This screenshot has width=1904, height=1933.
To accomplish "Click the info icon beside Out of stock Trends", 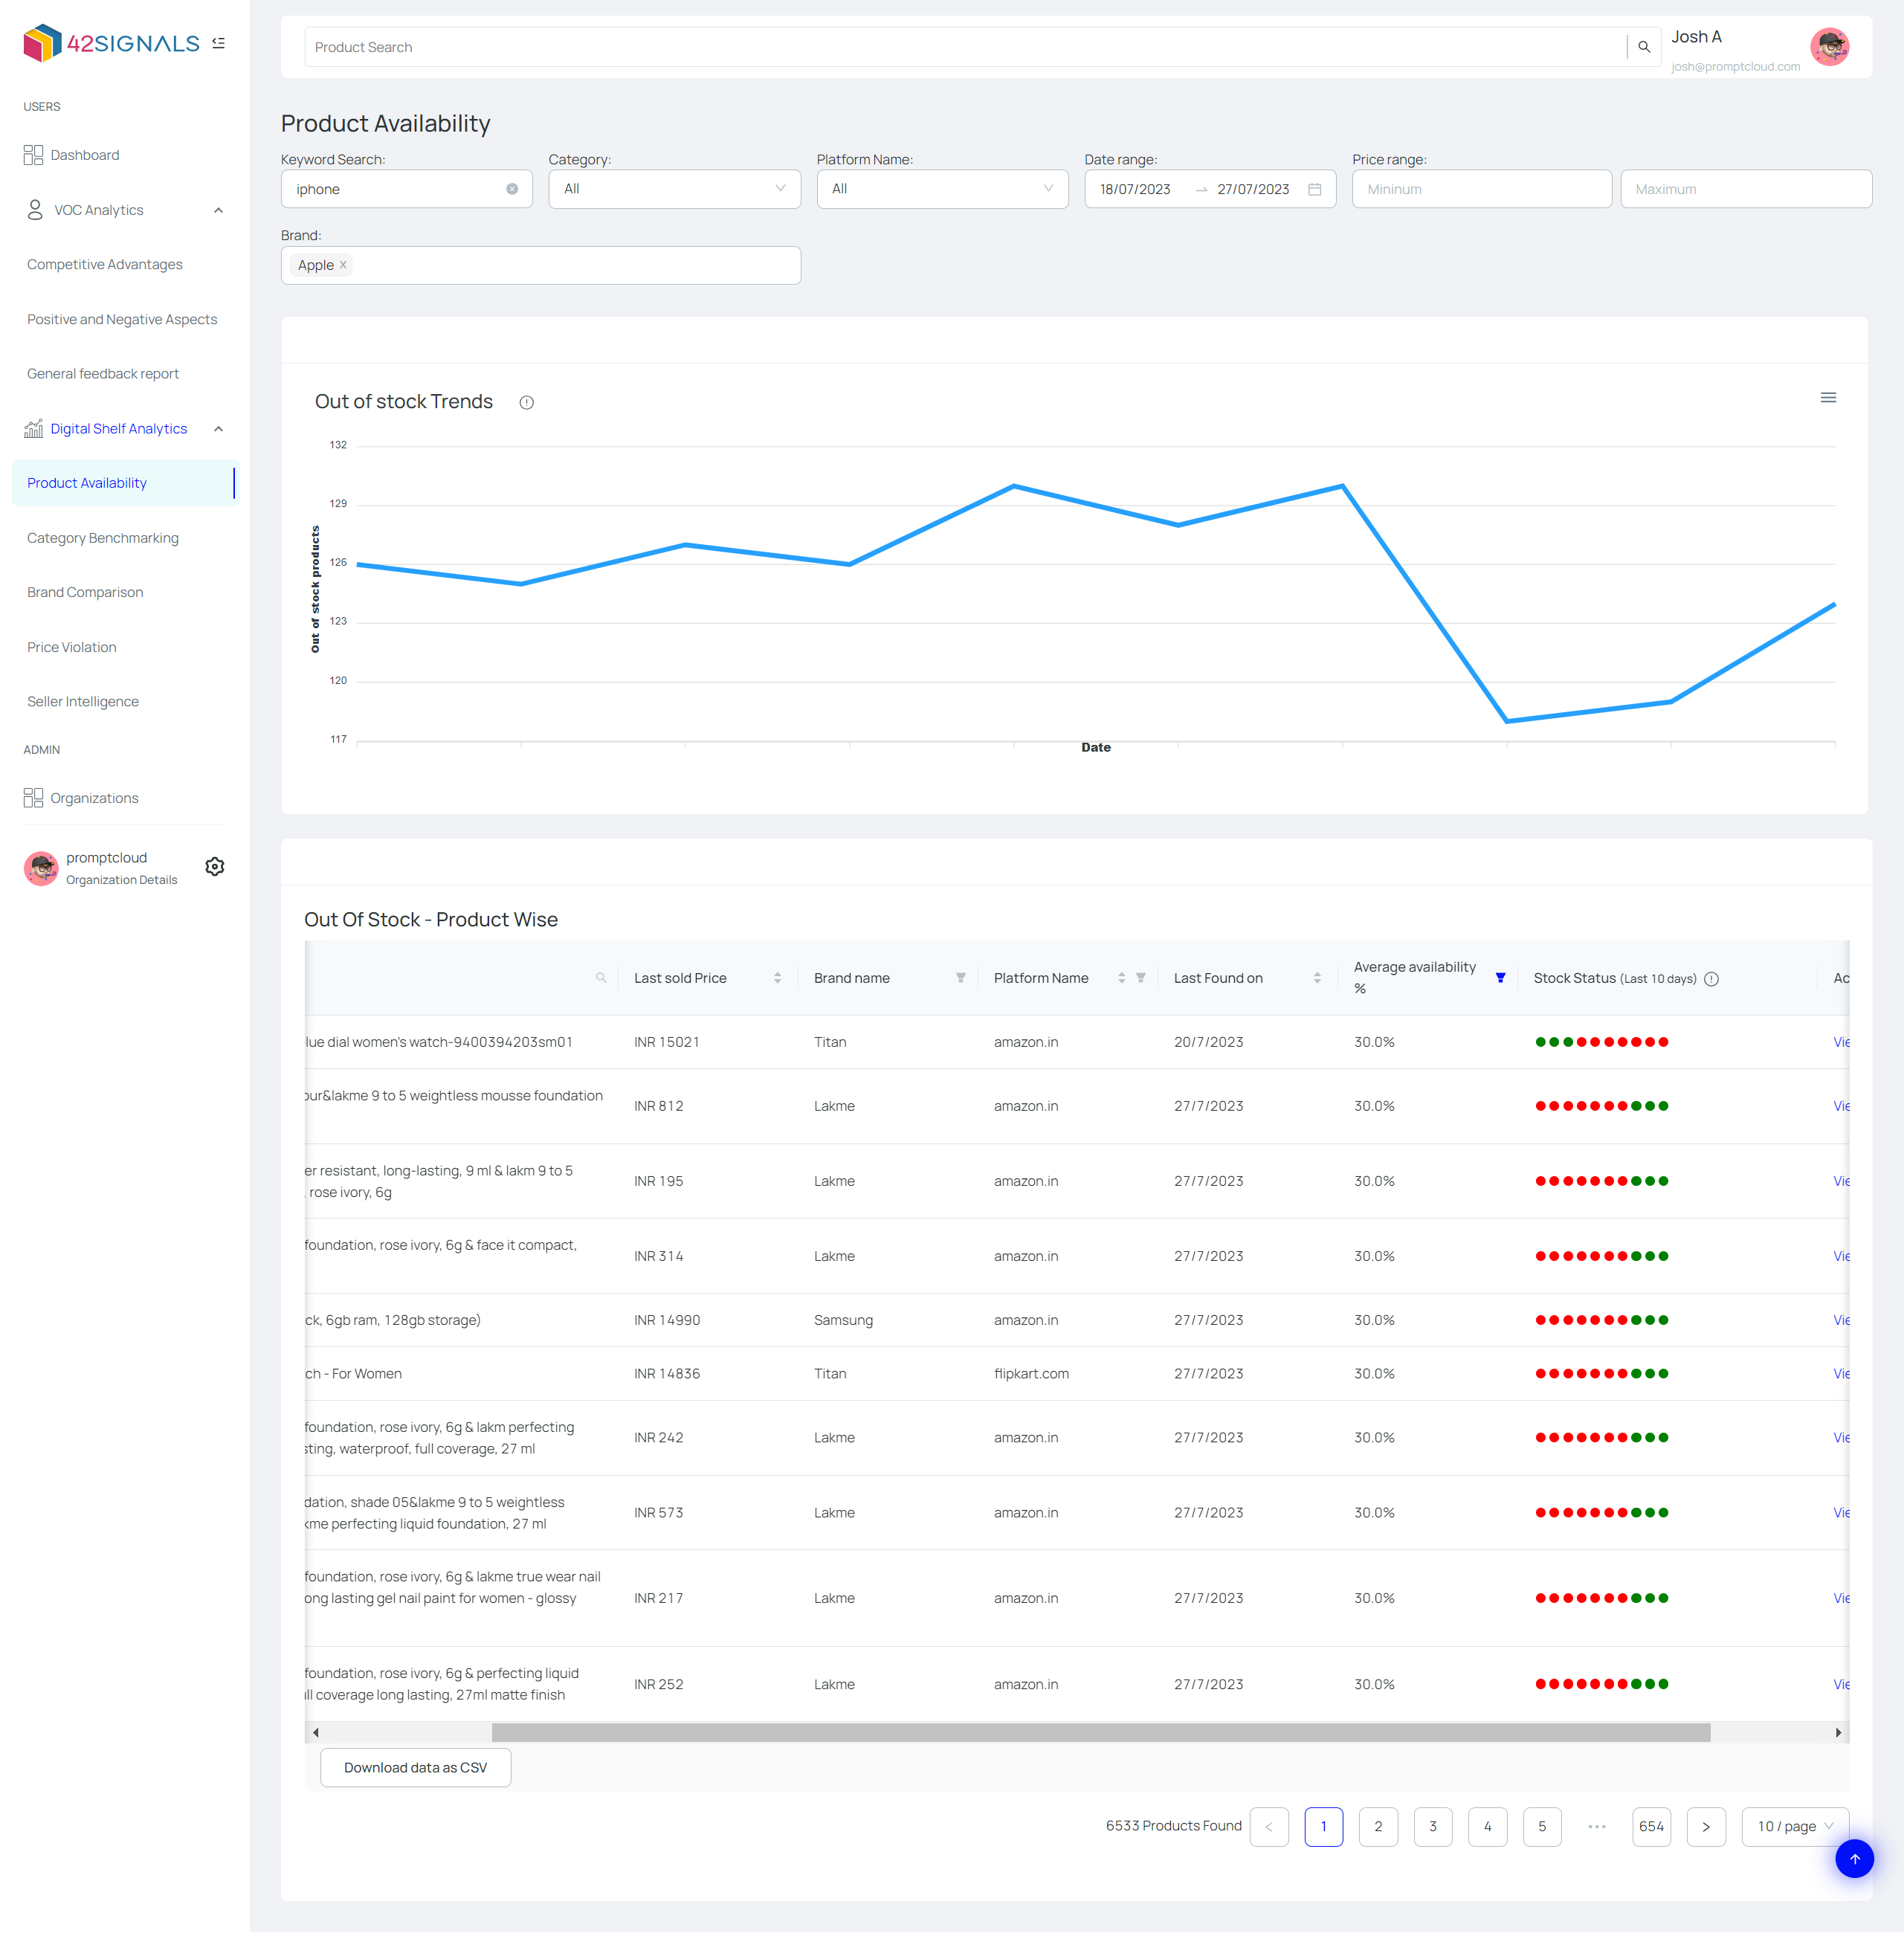I will pos(526,402).
